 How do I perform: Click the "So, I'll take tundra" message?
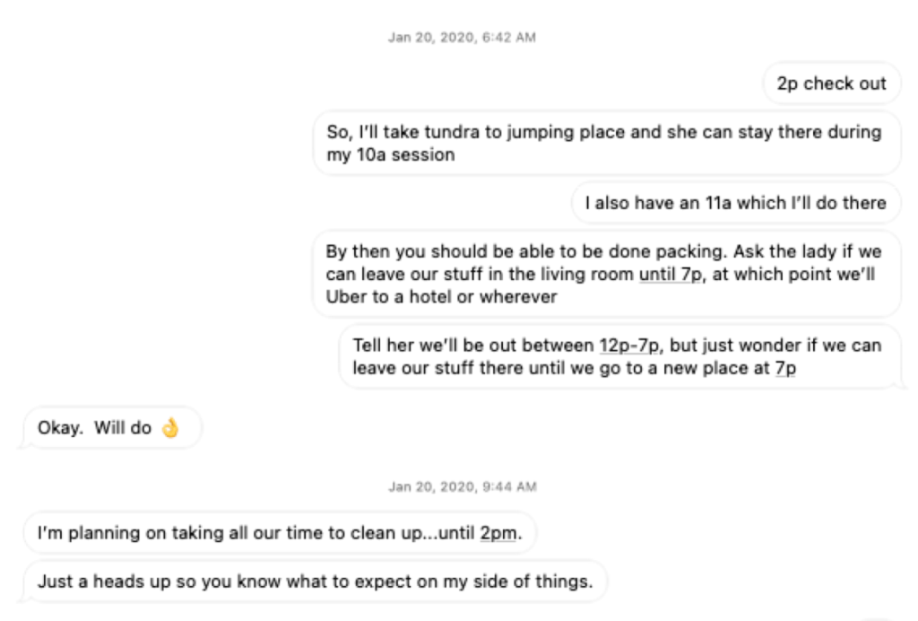click(x=605, y=144)
